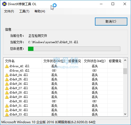Click 32-bit OK! status of d3dcsx_43.dll

point(54,71)
